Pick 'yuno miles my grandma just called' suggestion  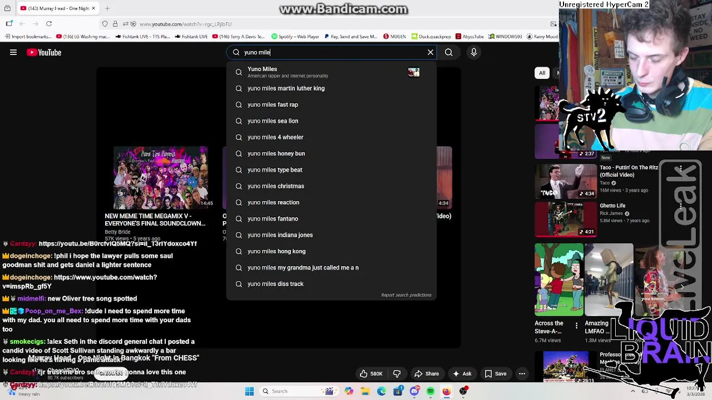[332, 268]
